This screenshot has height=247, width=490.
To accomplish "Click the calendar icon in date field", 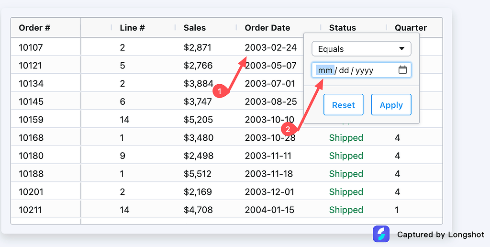I will [402, 70].
